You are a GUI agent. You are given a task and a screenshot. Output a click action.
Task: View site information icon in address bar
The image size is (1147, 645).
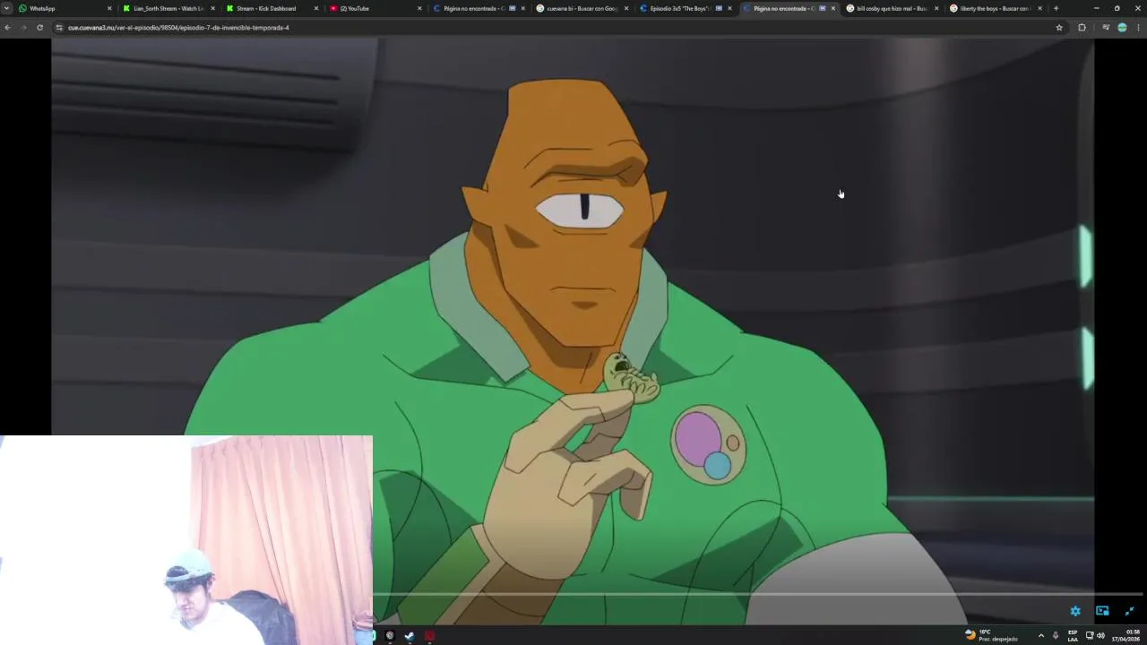pyautogui.click(x=59, y=28)
